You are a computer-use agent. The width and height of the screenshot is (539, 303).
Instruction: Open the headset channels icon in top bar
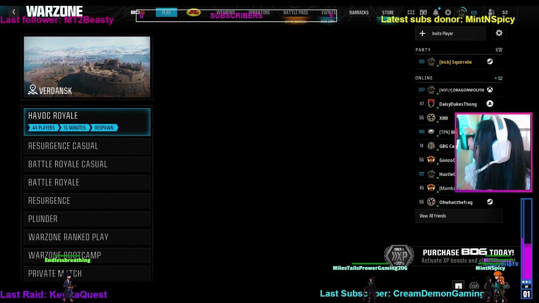423,13
